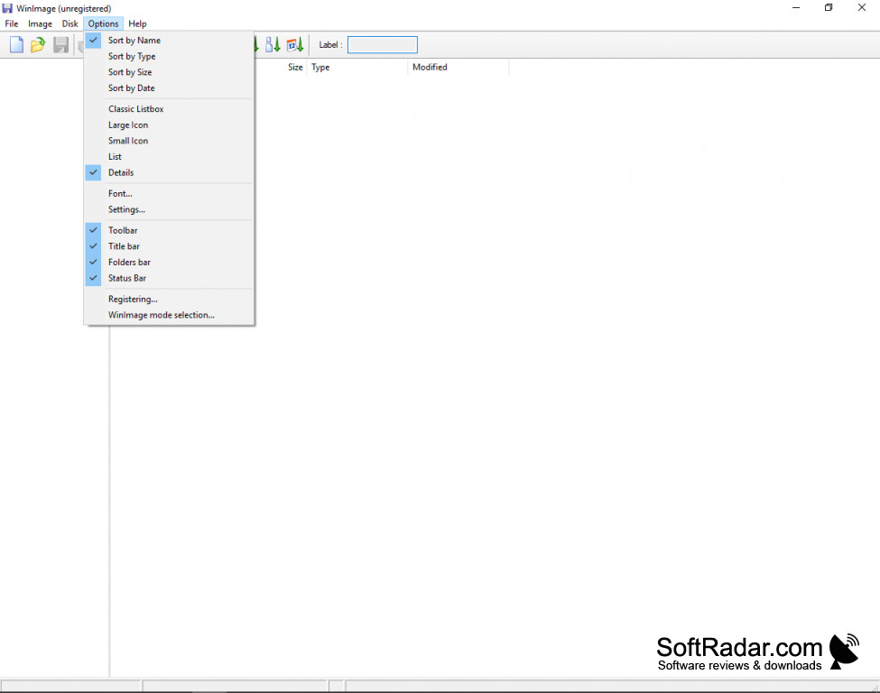Restore down the WinImage window
Image resolution: width=880 pixels, height=693 pixels.
pos(829,8)
